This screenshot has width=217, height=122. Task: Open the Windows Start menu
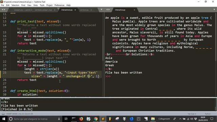(4, 119)
